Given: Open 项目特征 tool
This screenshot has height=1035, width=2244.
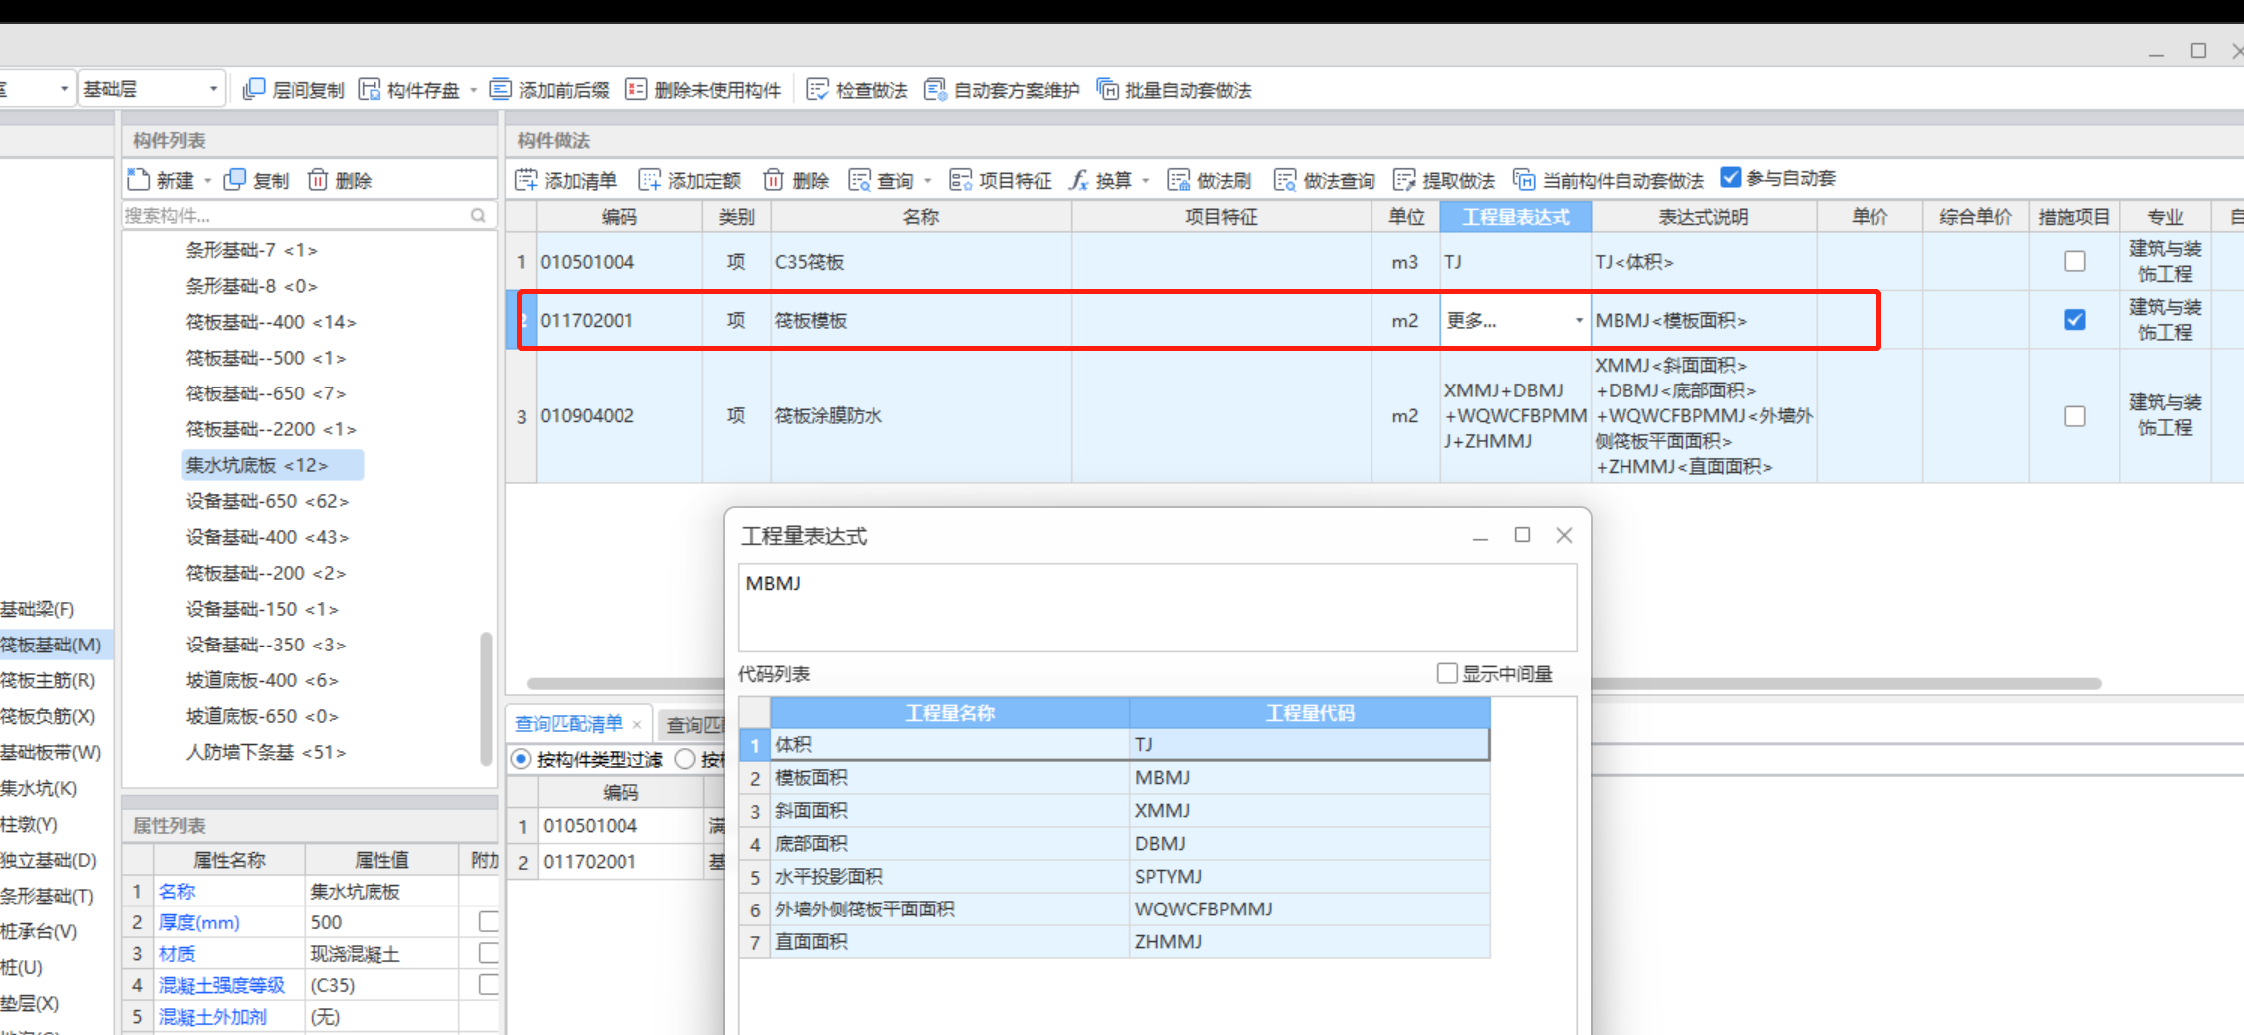Looking at the screenshot, I should click(1001, 180).
